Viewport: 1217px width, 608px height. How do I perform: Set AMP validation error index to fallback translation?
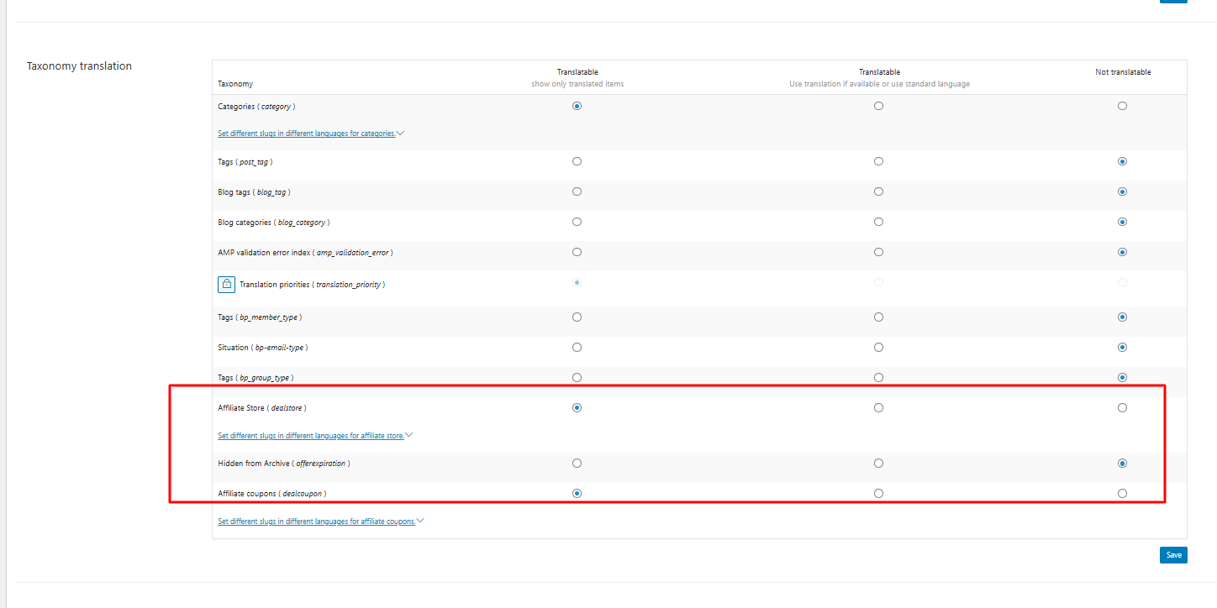(878, 252)
